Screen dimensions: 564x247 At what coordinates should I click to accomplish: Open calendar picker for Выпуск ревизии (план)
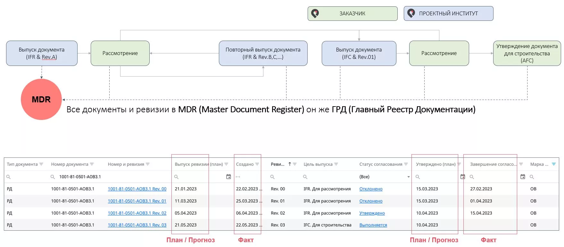click(228, 177)
